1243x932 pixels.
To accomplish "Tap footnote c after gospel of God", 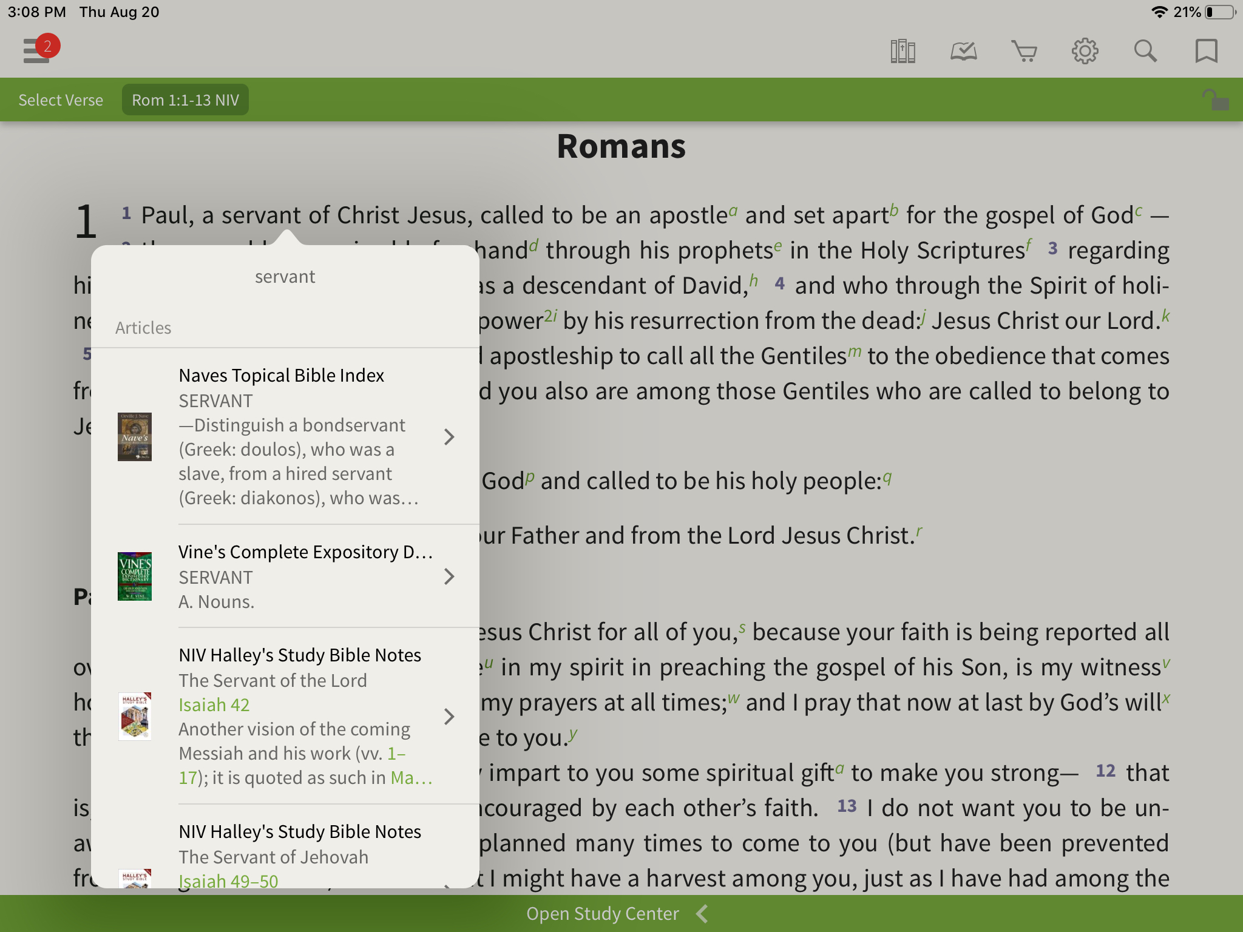I will click(x=1139, y=211).
